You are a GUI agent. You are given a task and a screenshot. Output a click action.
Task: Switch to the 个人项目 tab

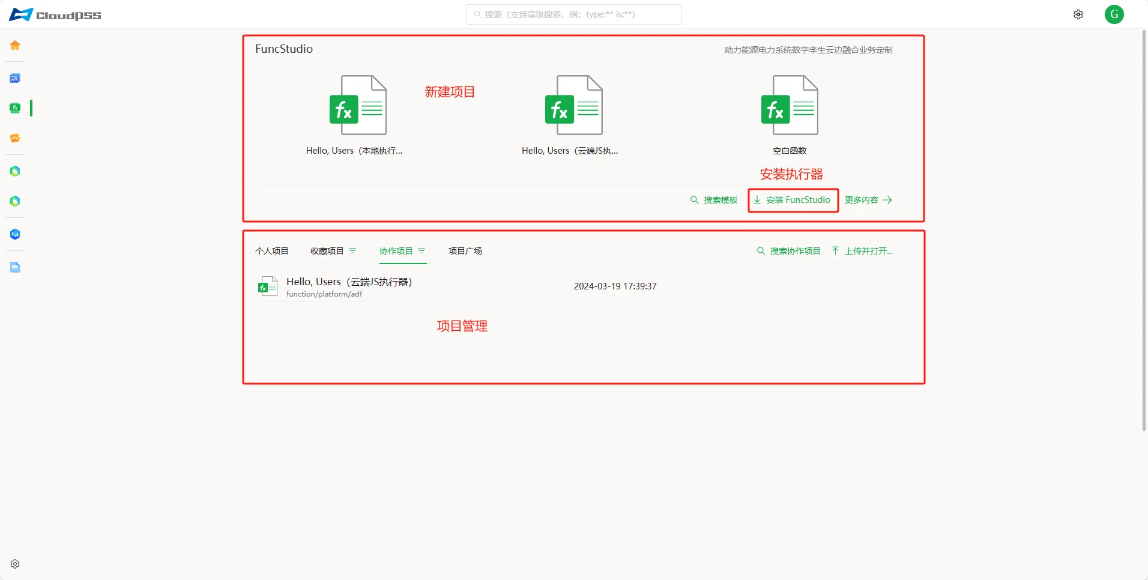pyautogui.click(x=272, y=251)
